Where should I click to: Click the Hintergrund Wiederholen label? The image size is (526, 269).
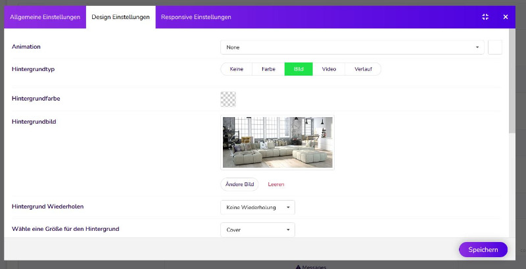tap(47, 207)
